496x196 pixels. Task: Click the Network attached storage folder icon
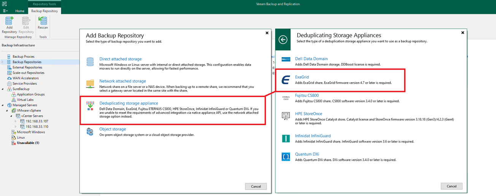(x=90, y=83)
